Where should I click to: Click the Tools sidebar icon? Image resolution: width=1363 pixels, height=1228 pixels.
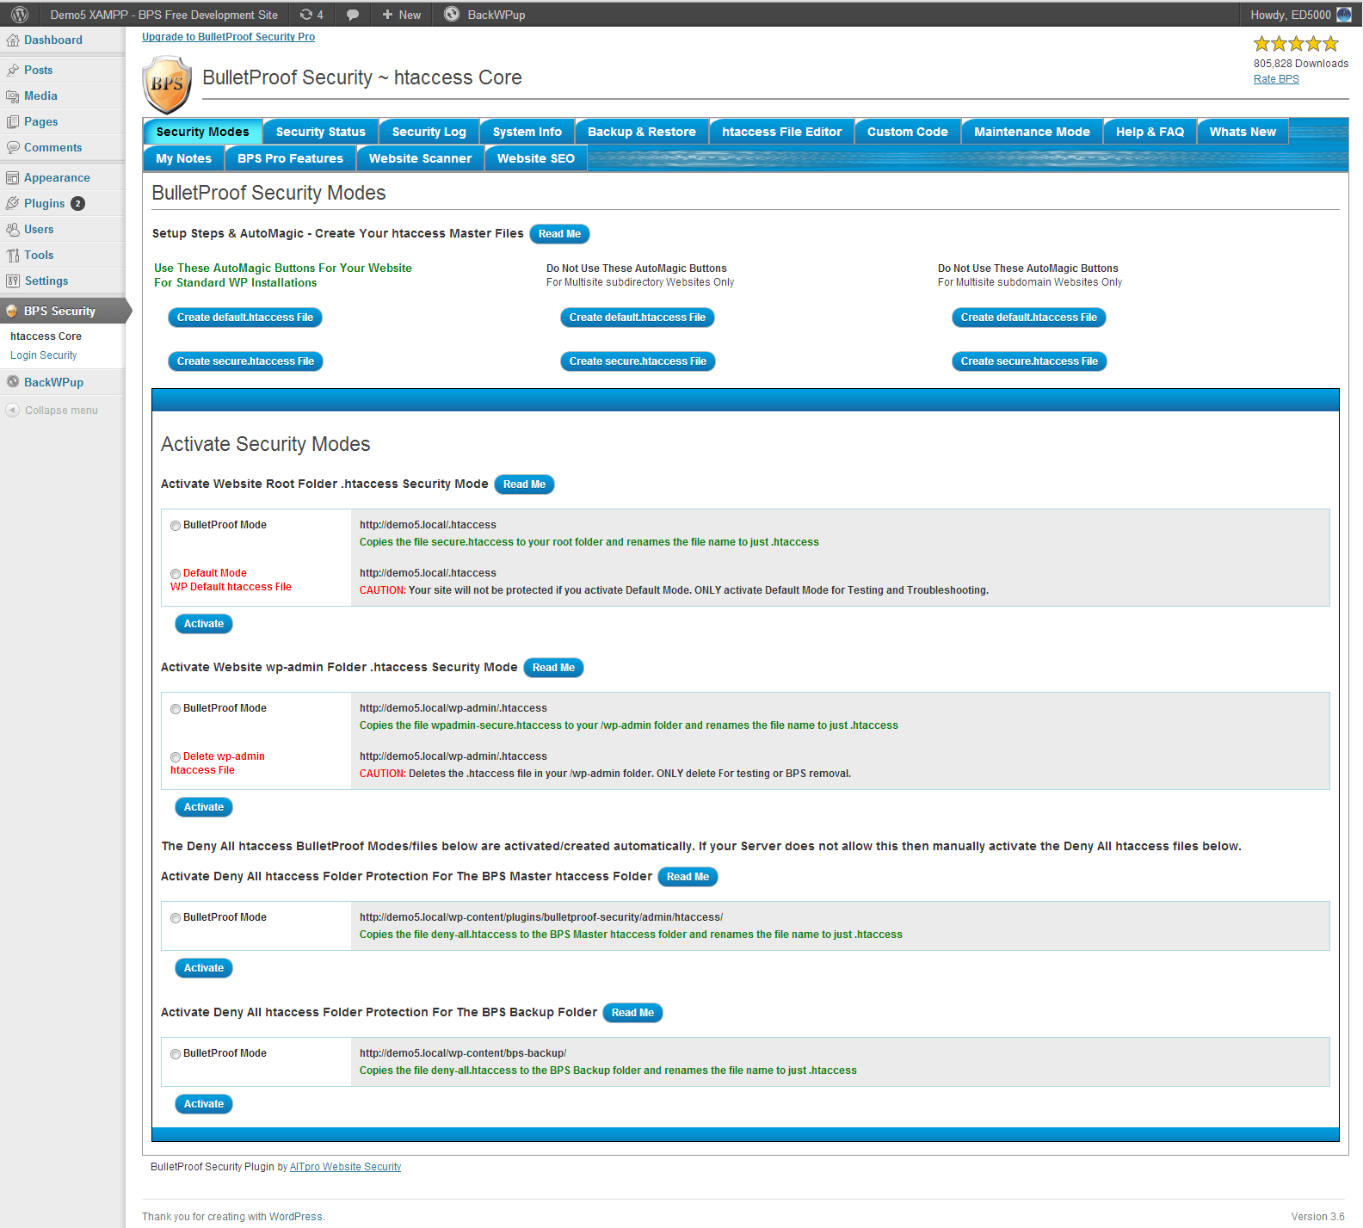coord(13,256)
